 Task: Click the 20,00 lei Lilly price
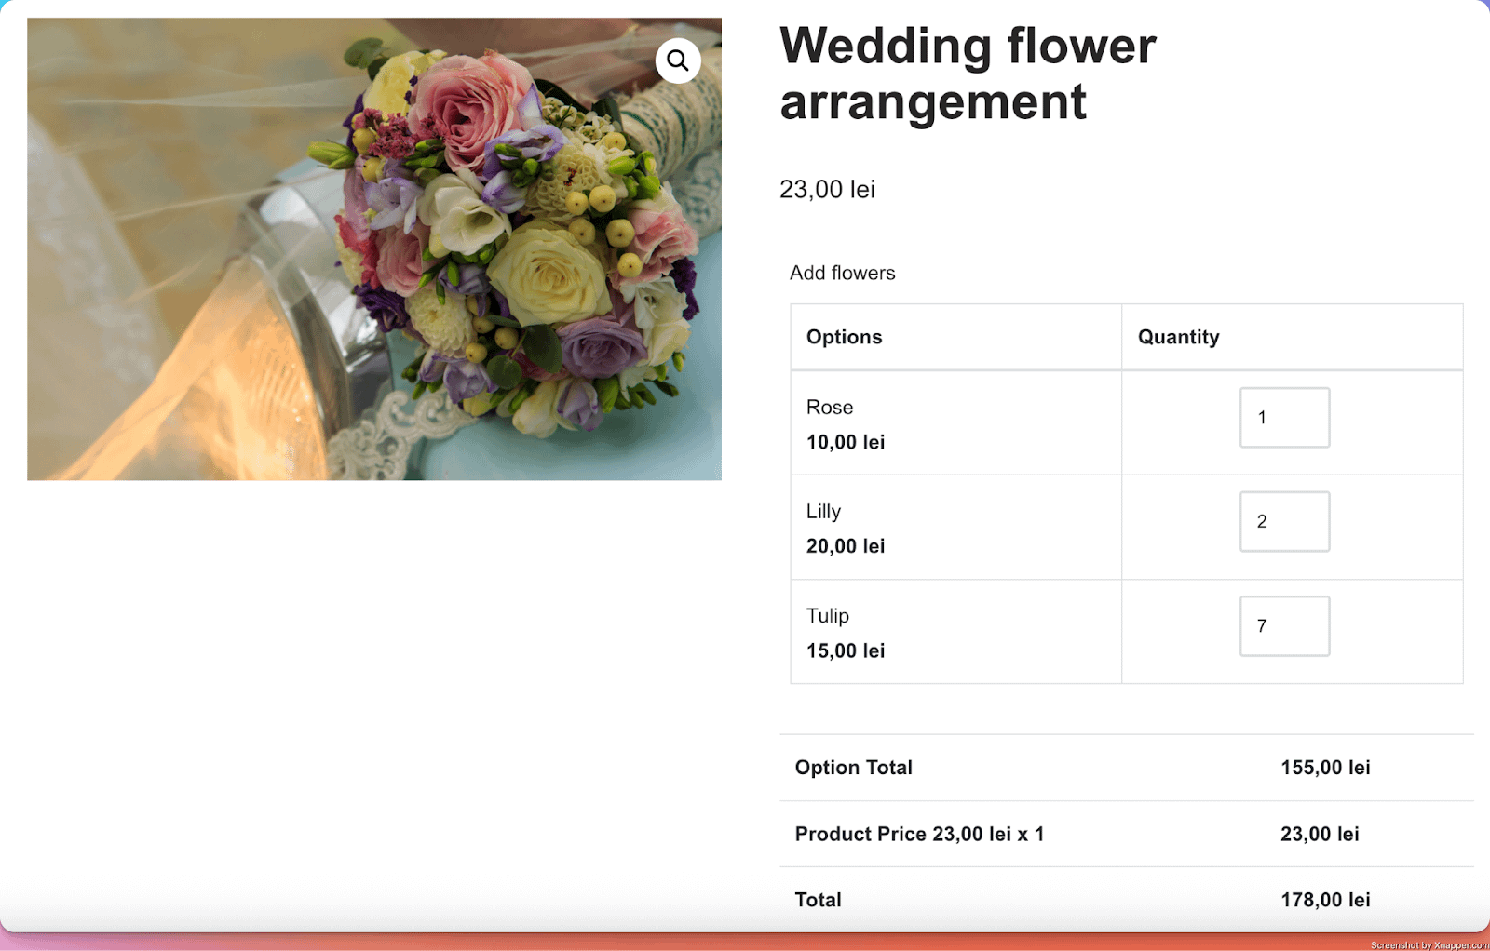coord(845,546)
